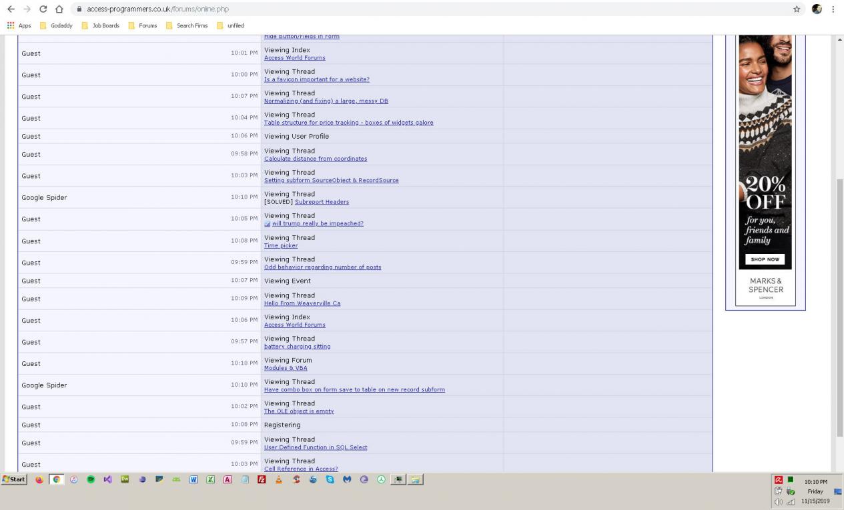Click 'Hide Button/Fields in Form' link at top
The width and height of the screenshot is (844, 510).
coord(302,37)
